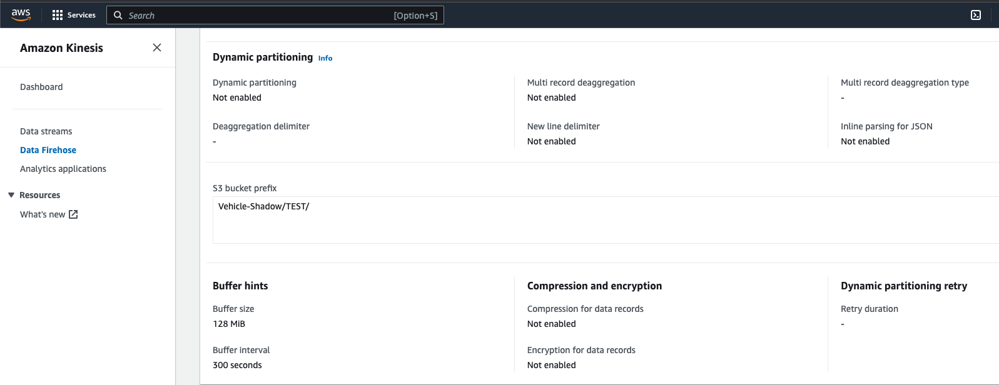The width and height of the screenshot is (999, 385).
Task: Click the Buffer interval label
Action: click(241, 350)
